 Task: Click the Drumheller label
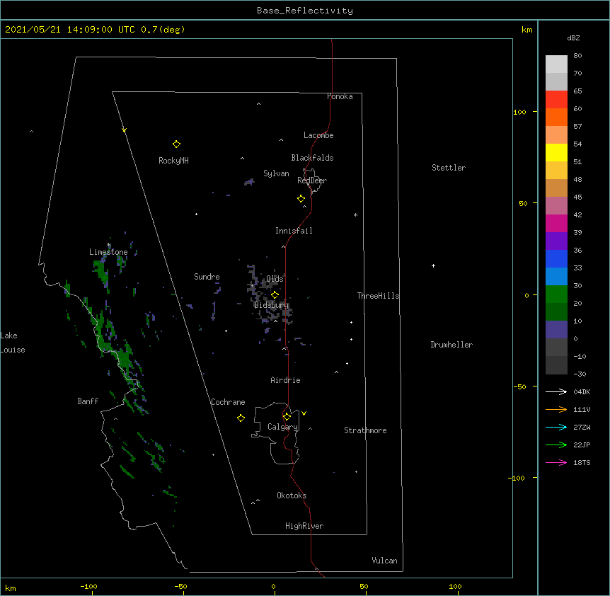pos(451,345)
